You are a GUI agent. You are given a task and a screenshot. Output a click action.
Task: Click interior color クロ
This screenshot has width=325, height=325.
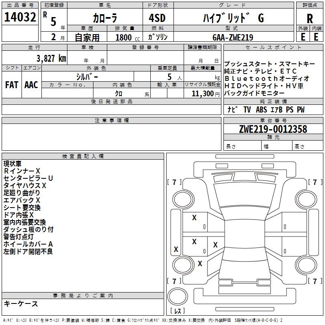119,94
